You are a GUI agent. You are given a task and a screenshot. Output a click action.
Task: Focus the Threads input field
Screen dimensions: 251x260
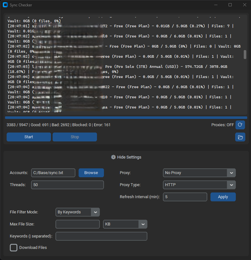coord(67,185)
